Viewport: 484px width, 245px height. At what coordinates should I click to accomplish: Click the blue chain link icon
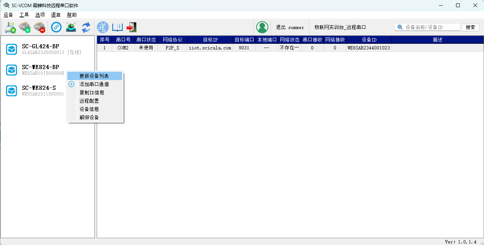[56, 27]
